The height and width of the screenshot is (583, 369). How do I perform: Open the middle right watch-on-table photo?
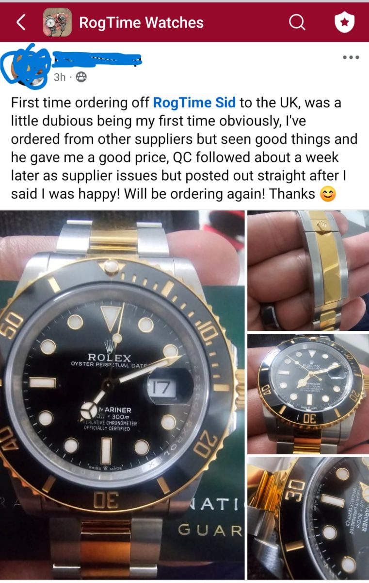(x=308, y=394)
